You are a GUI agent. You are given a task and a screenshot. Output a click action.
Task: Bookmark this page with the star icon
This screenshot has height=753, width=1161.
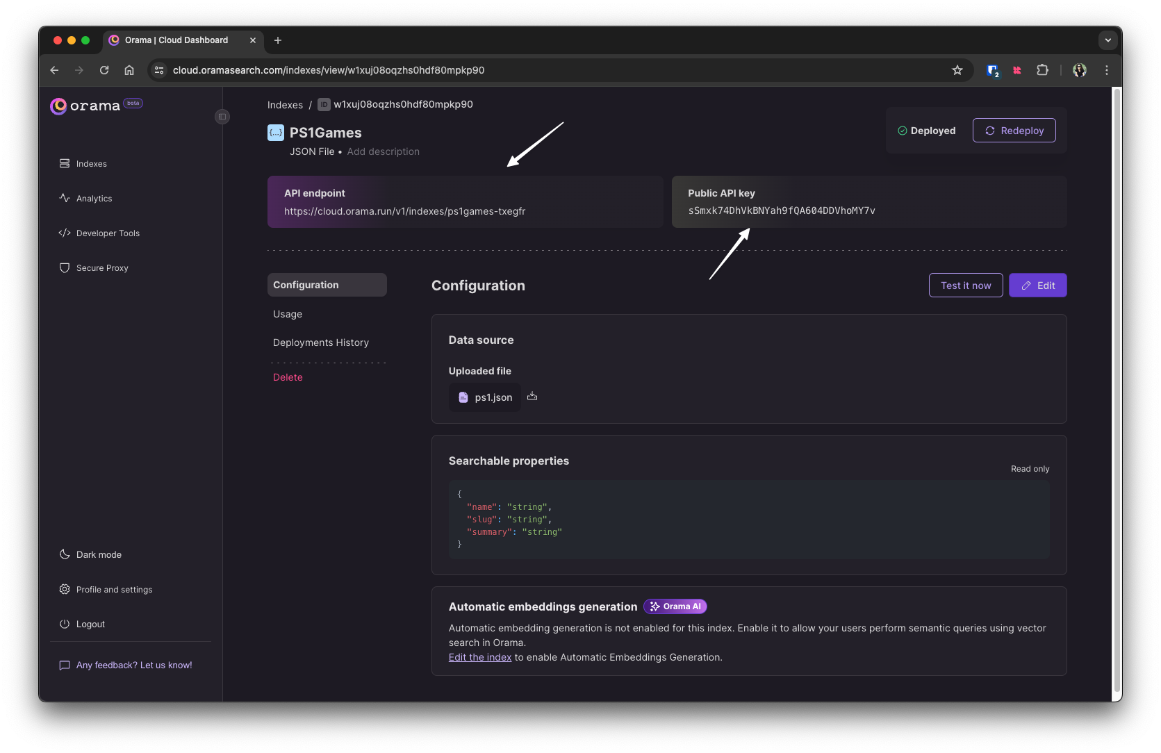point(957,70)
